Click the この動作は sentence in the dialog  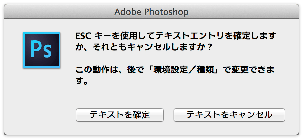pos(175,75)
